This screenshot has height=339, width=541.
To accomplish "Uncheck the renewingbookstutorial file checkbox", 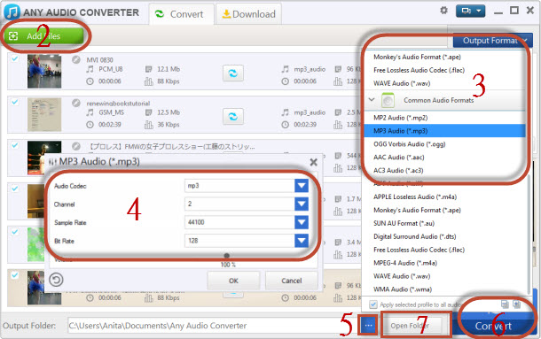I will (14, 102).
